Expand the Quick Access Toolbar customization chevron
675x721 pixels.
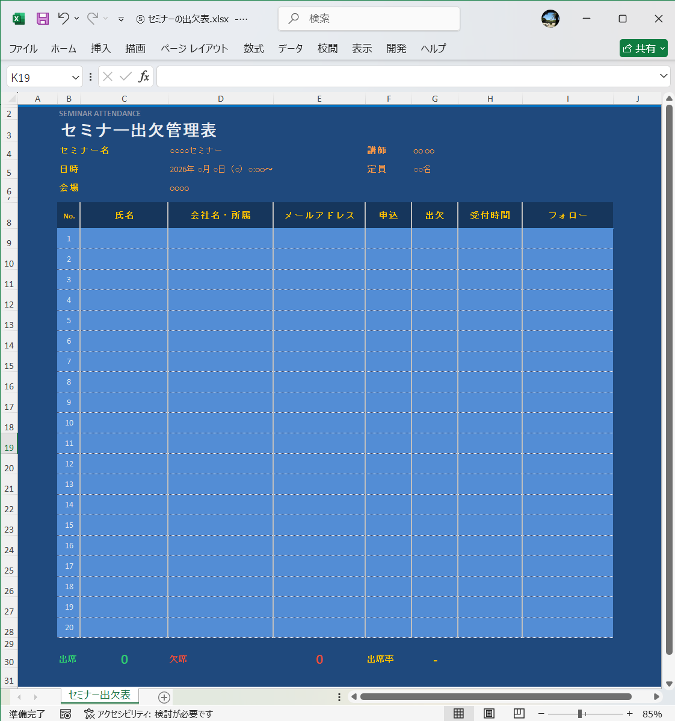point(120,19)
